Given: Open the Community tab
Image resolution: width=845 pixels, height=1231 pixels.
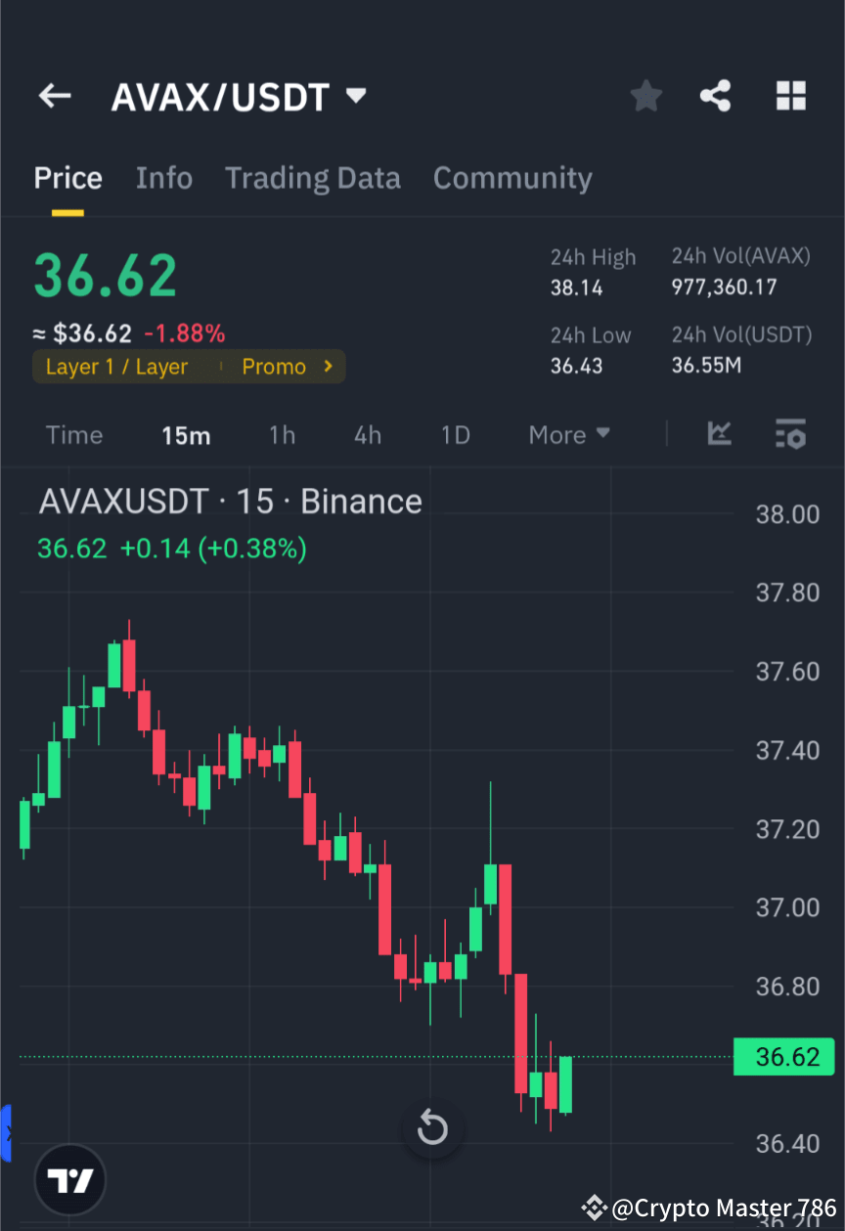Looking at the screenshot, I should [x=512, y=178].
